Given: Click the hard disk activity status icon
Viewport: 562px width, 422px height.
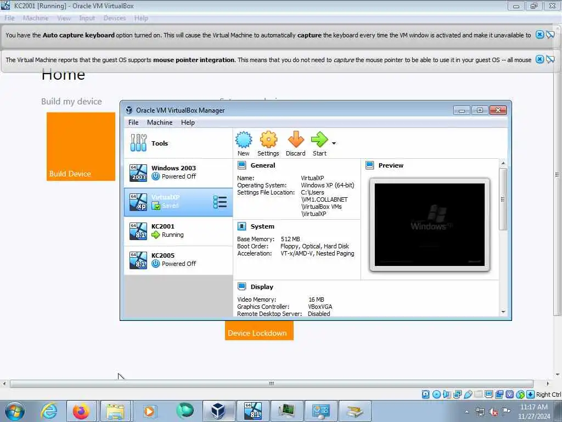Looking at the screenshot, I should pyautogui.click(x=425, y=395).
